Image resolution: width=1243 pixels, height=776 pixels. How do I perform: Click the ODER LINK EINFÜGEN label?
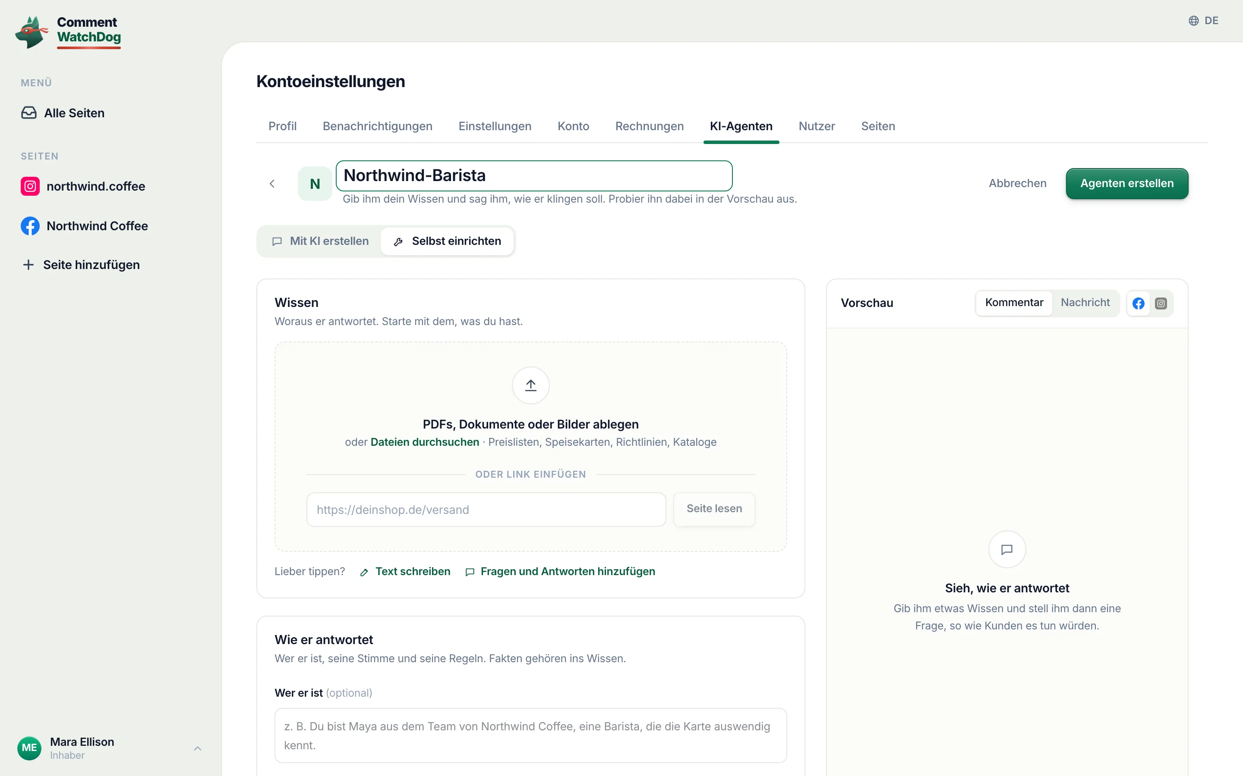click(530, 474)
